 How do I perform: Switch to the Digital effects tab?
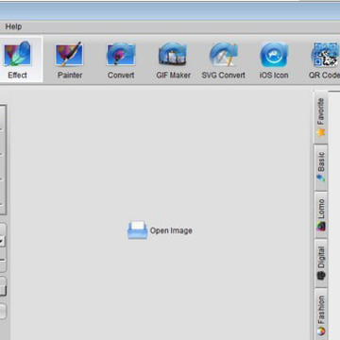click(321, 263)
